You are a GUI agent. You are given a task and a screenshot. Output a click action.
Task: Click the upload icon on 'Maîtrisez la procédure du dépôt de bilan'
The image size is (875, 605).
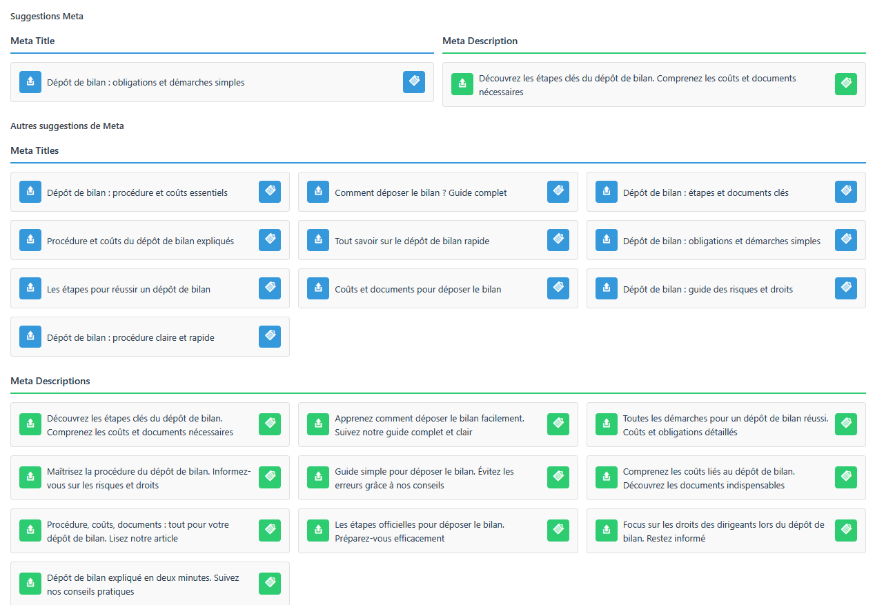30,476
